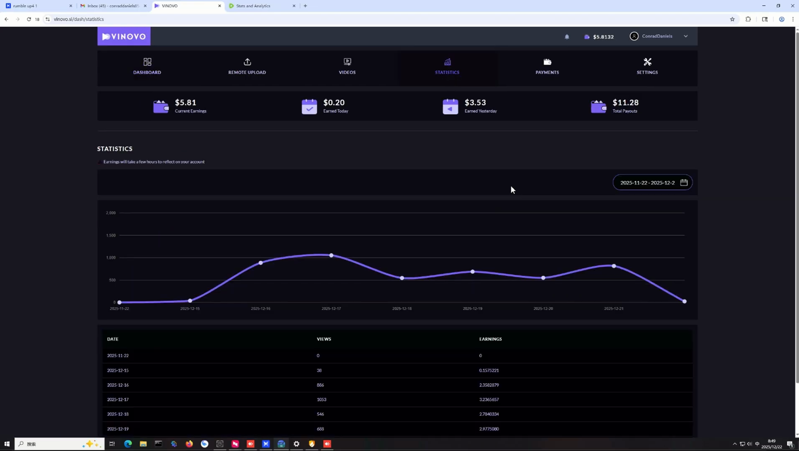The width and height of the screenshot is (799, 451).
Task: Click the 2025-12-17 chart data point
Action: (x=331, y=255)
